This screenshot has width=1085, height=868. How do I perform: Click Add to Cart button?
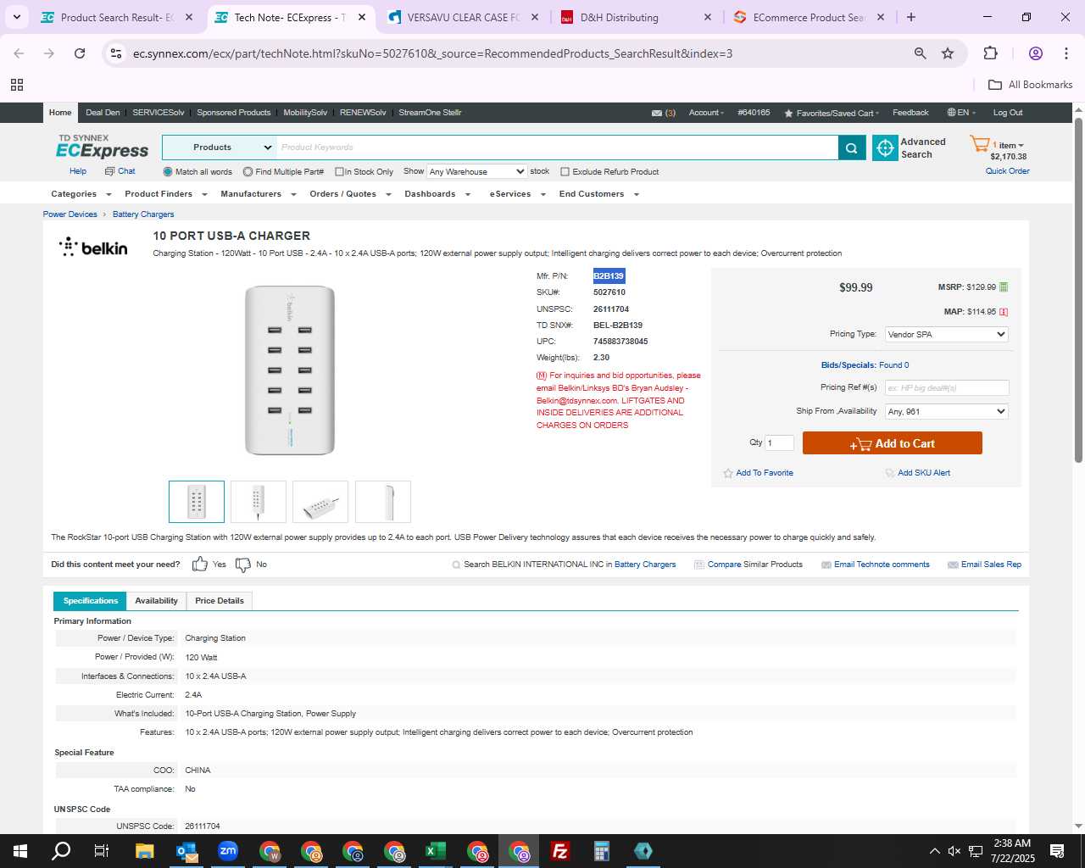pyautogui.click(x=893, y=443)
